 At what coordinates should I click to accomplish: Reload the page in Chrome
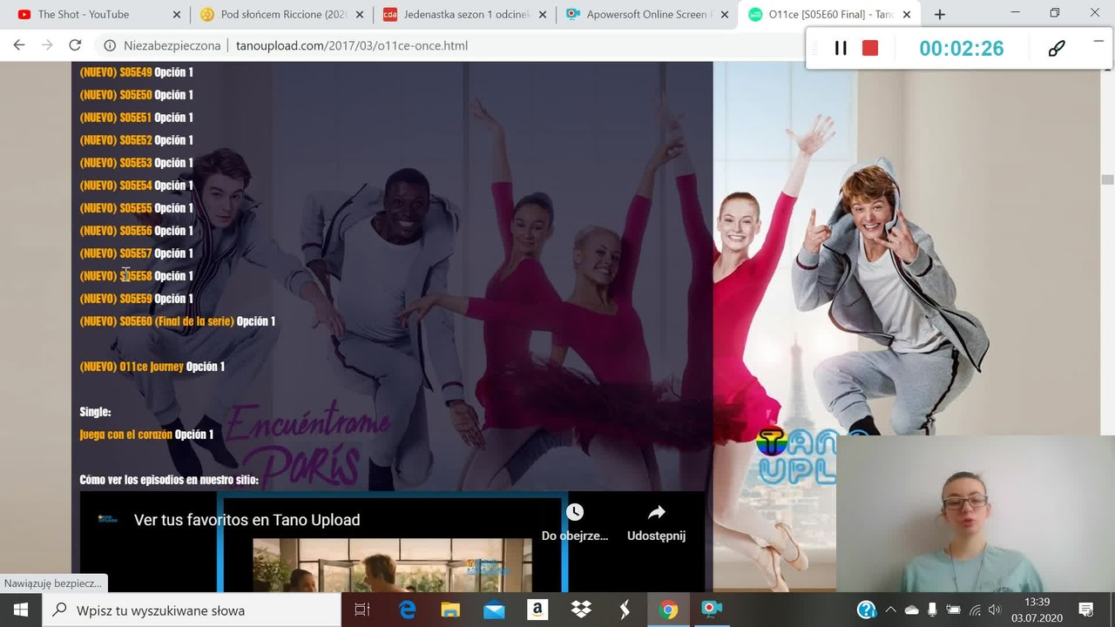coord(75,45)
